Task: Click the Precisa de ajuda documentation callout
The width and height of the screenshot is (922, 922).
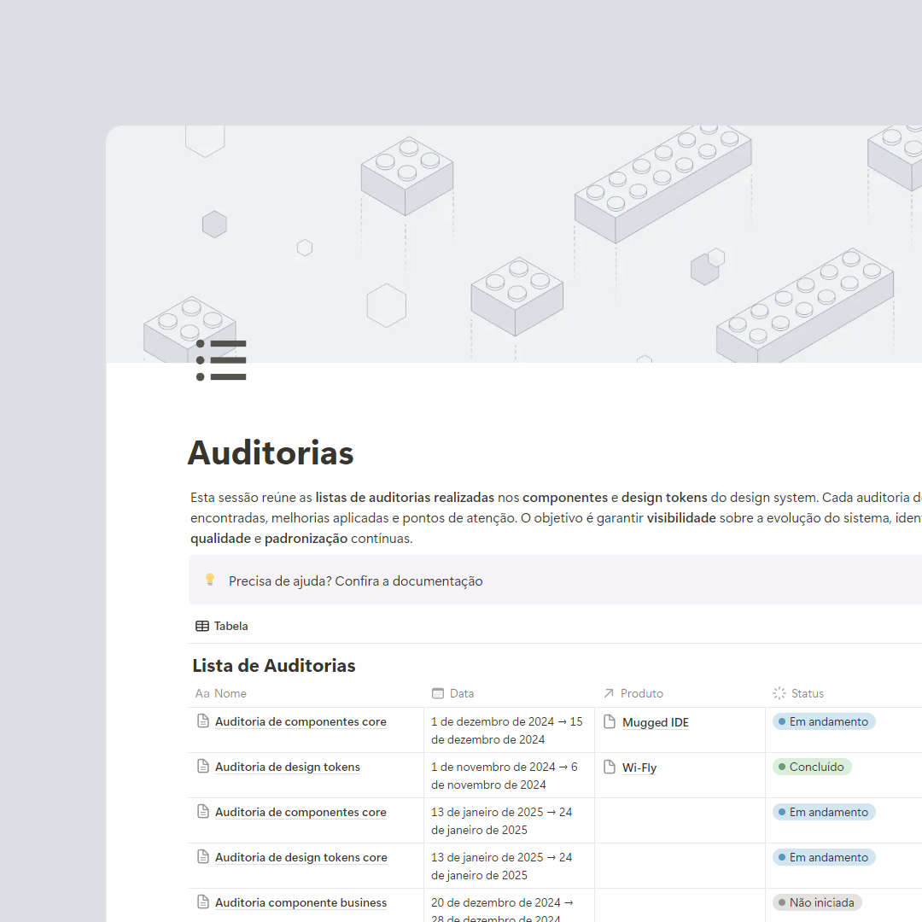Action: (355, 581)
